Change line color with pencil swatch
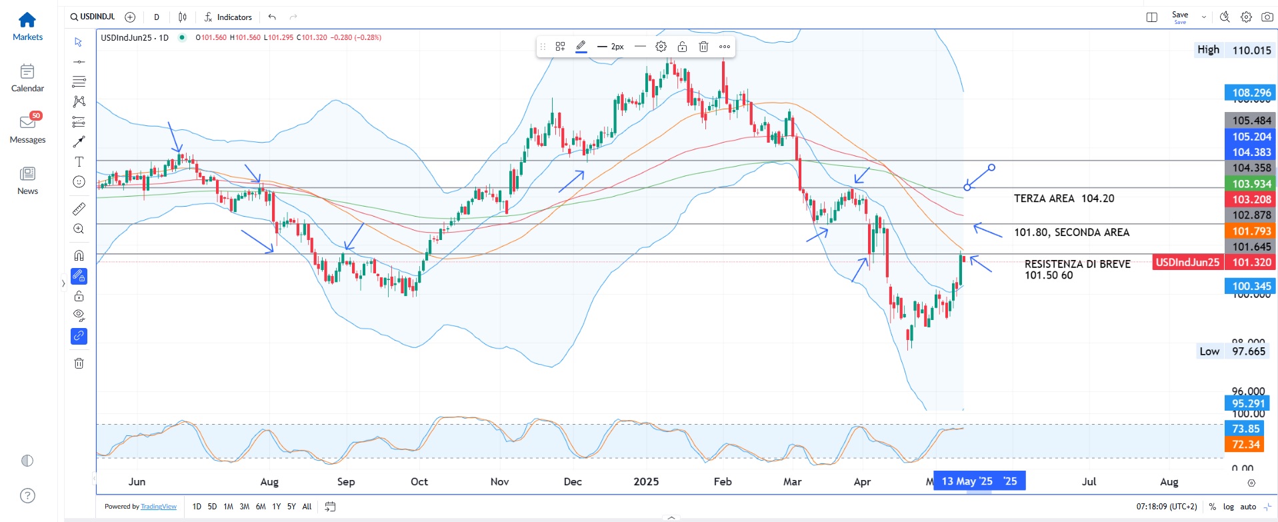 click(x=581, y=47)
